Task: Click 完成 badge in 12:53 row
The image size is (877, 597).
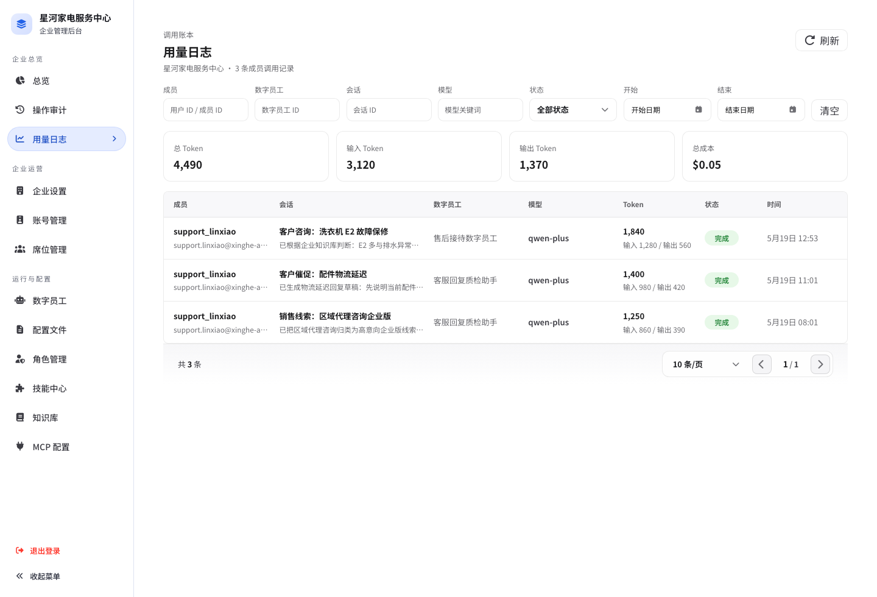Action: click(722, 238)
